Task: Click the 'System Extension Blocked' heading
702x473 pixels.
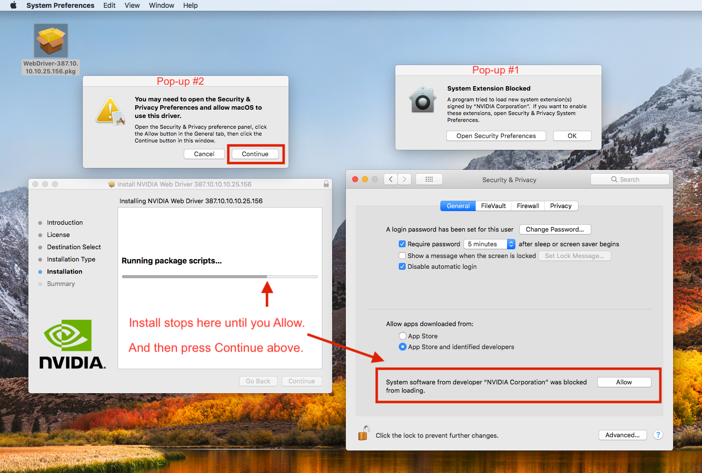Action: tap(489, 88)
